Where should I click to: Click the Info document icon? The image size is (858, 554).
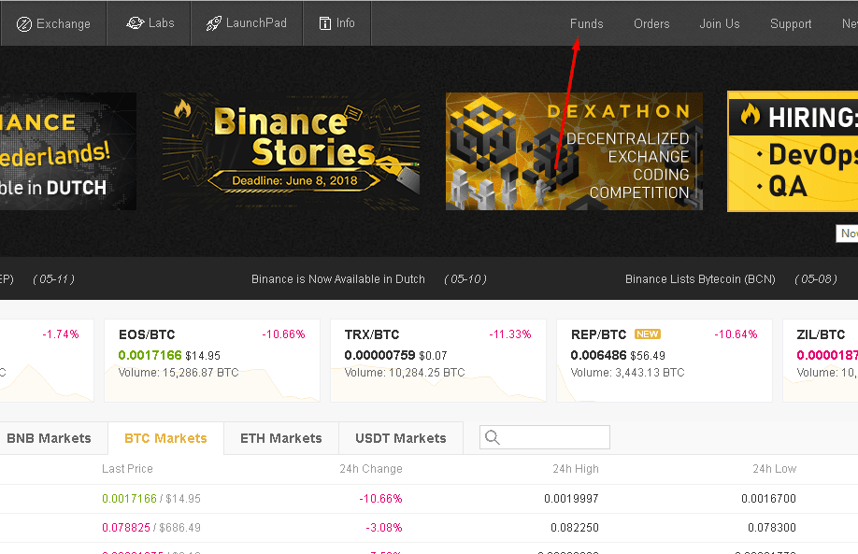pyautogui.click(x=325, y=23)
